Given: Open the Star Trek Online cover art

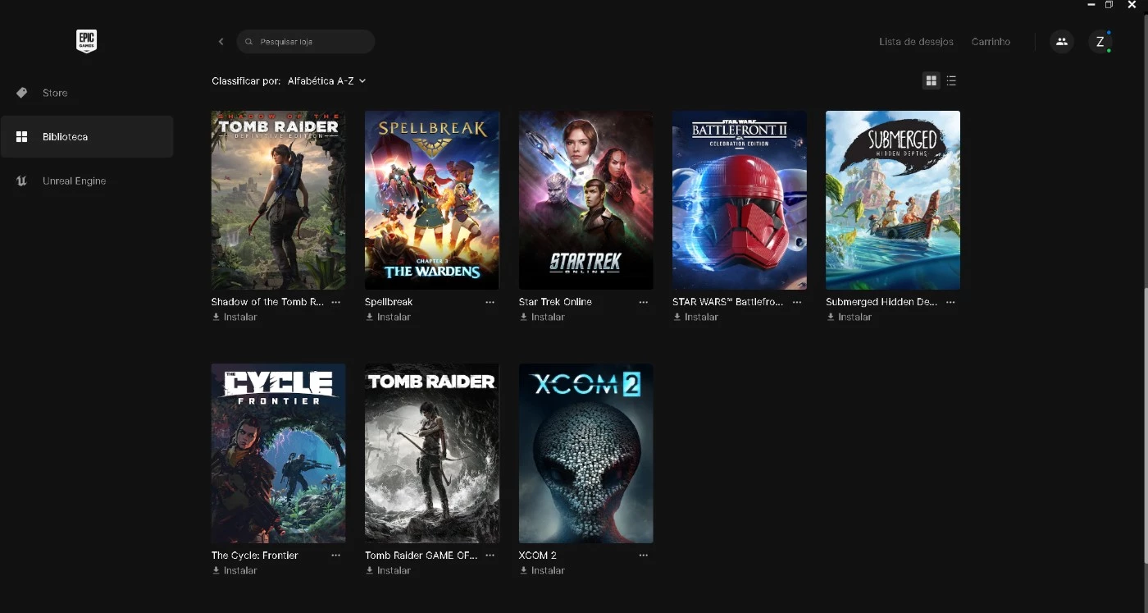Looking at the screenshot, I should point(585,200).
